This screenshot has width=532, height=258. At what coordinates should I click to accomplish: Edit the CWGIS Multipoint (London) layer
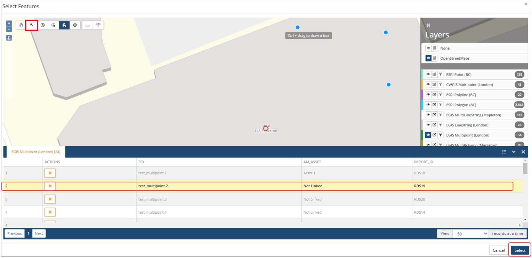click(x=435, y=85)
